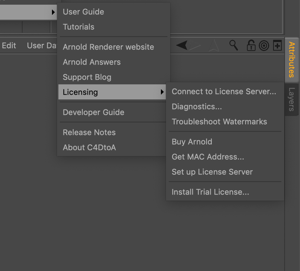Select Support Blog in help menu
The width and height of the screenshot is (300, 271).
click(114, 77)
